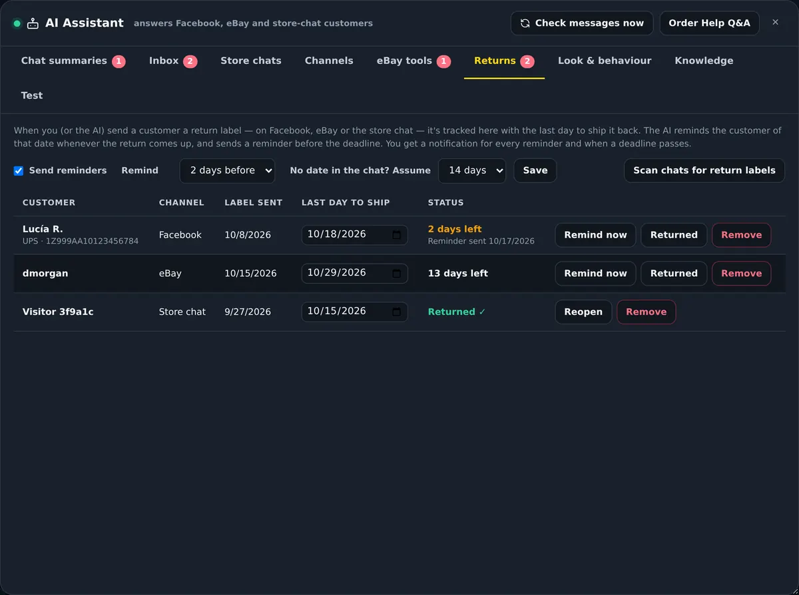This screenshot has height=595, width=799.
Task: Mark dmorgan's return as Returned
Action: point(674,274)
